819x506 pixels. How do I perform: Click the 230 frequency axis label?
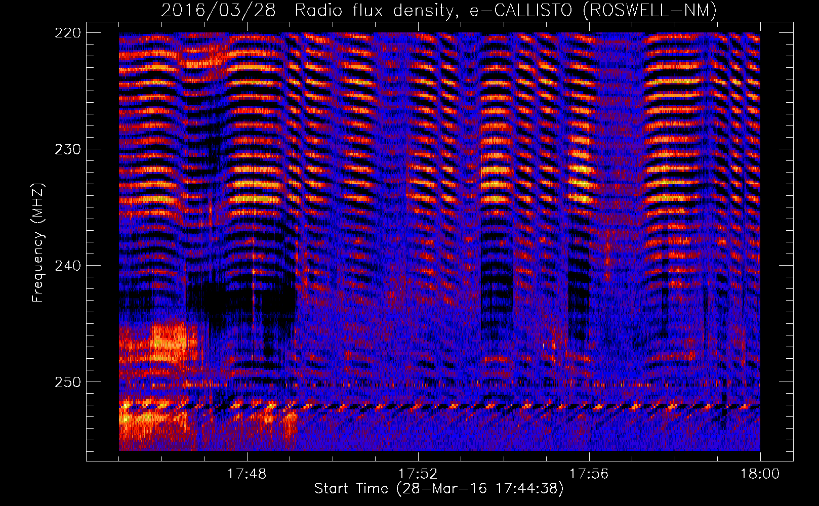67,149
